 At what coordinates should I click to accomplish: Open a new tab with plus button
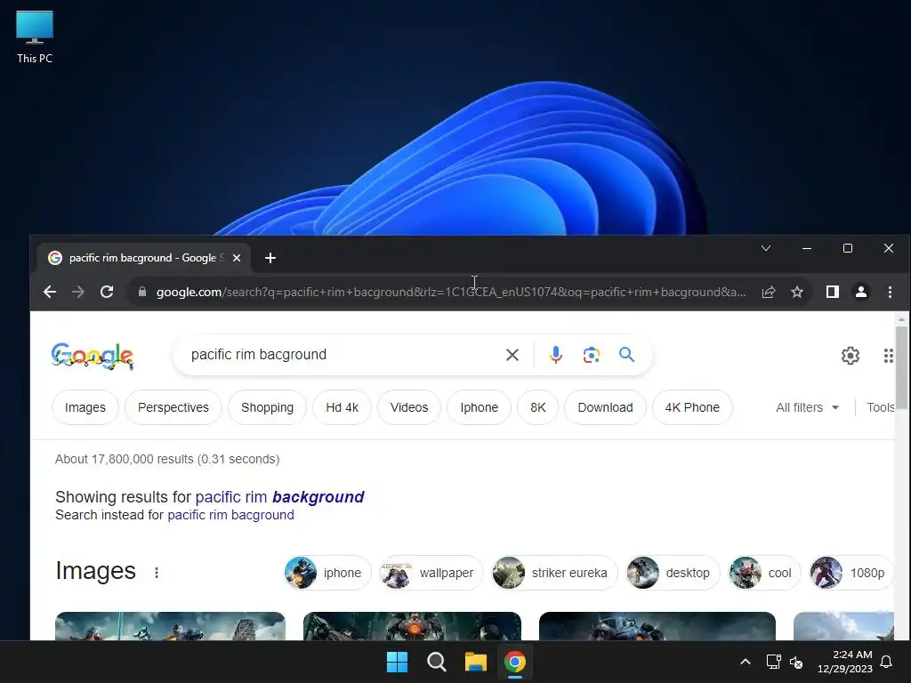(270, 258)
